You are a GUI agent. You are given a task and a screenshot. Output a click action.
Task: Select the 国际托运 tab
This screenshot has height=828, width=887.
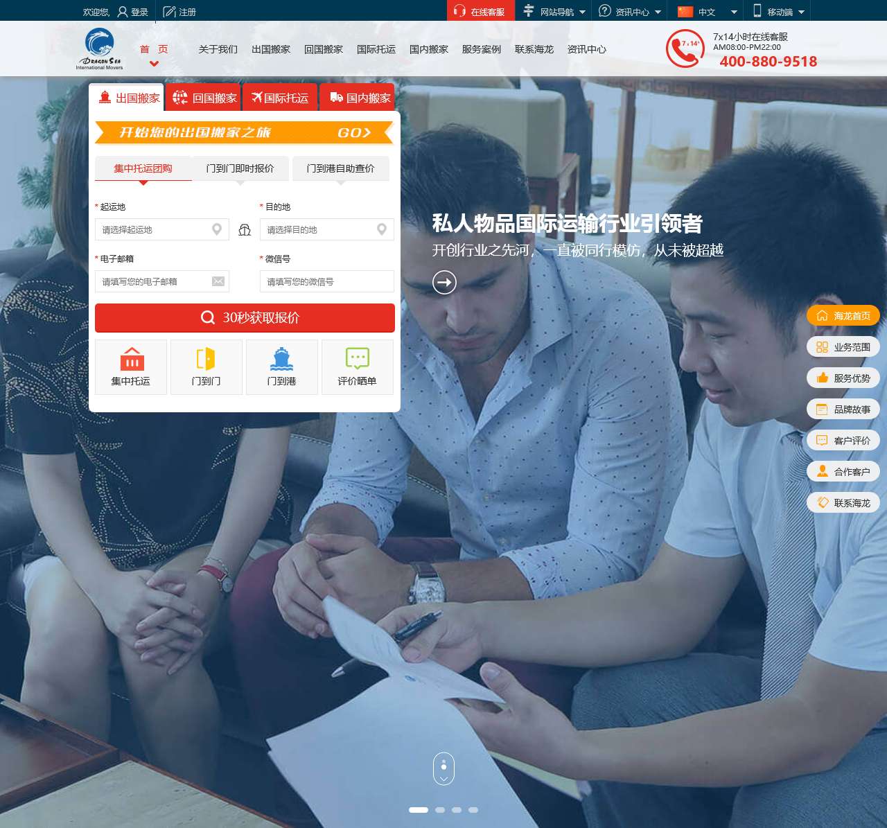pyautogui.click(x=280, y=98)
